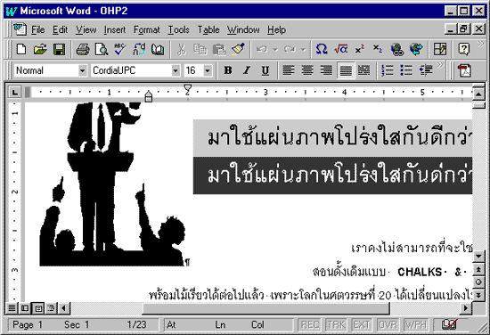This screenshot has height=335, width=490.
Task: Toggle bold formatting
Action: (228, 70)
